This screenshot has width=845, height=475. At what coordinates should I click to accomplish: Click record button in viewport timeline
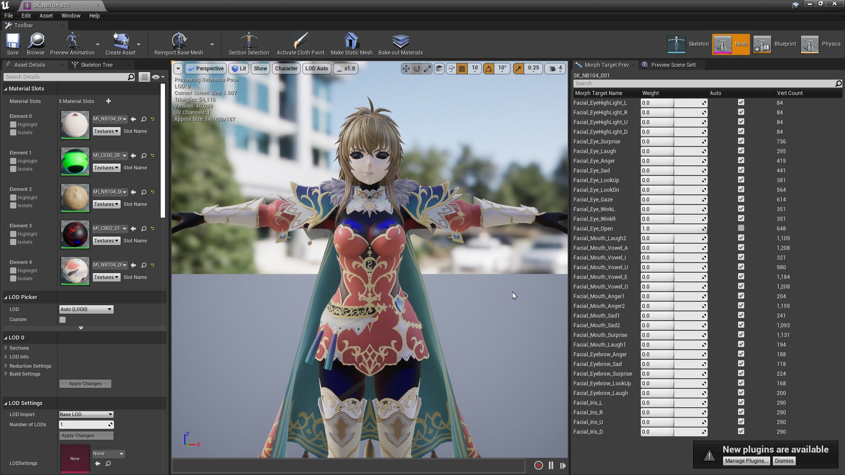point(538,465)
